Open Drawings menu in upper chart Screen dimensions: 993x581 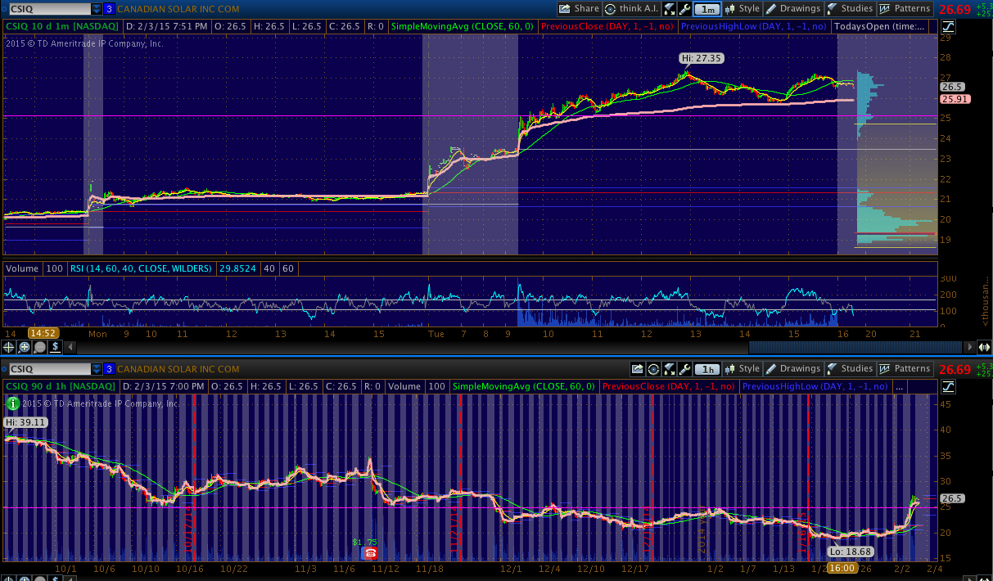coord(793,9)
